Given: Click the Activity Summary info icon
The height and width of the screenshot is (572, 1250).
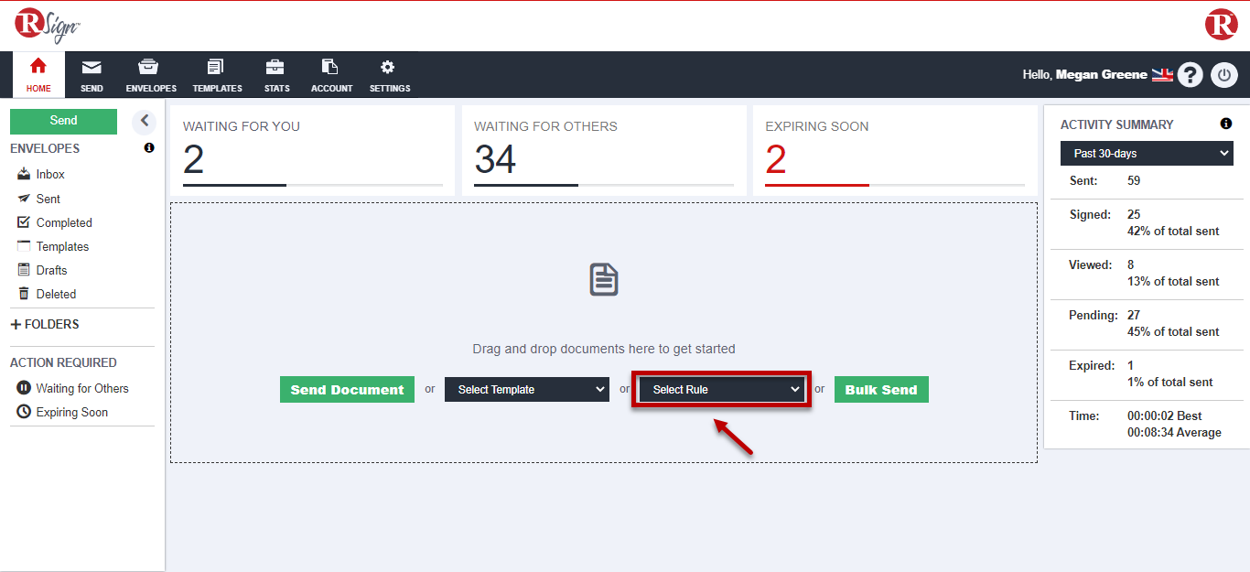Looking at the screenshot, I should coord(1226,124).
